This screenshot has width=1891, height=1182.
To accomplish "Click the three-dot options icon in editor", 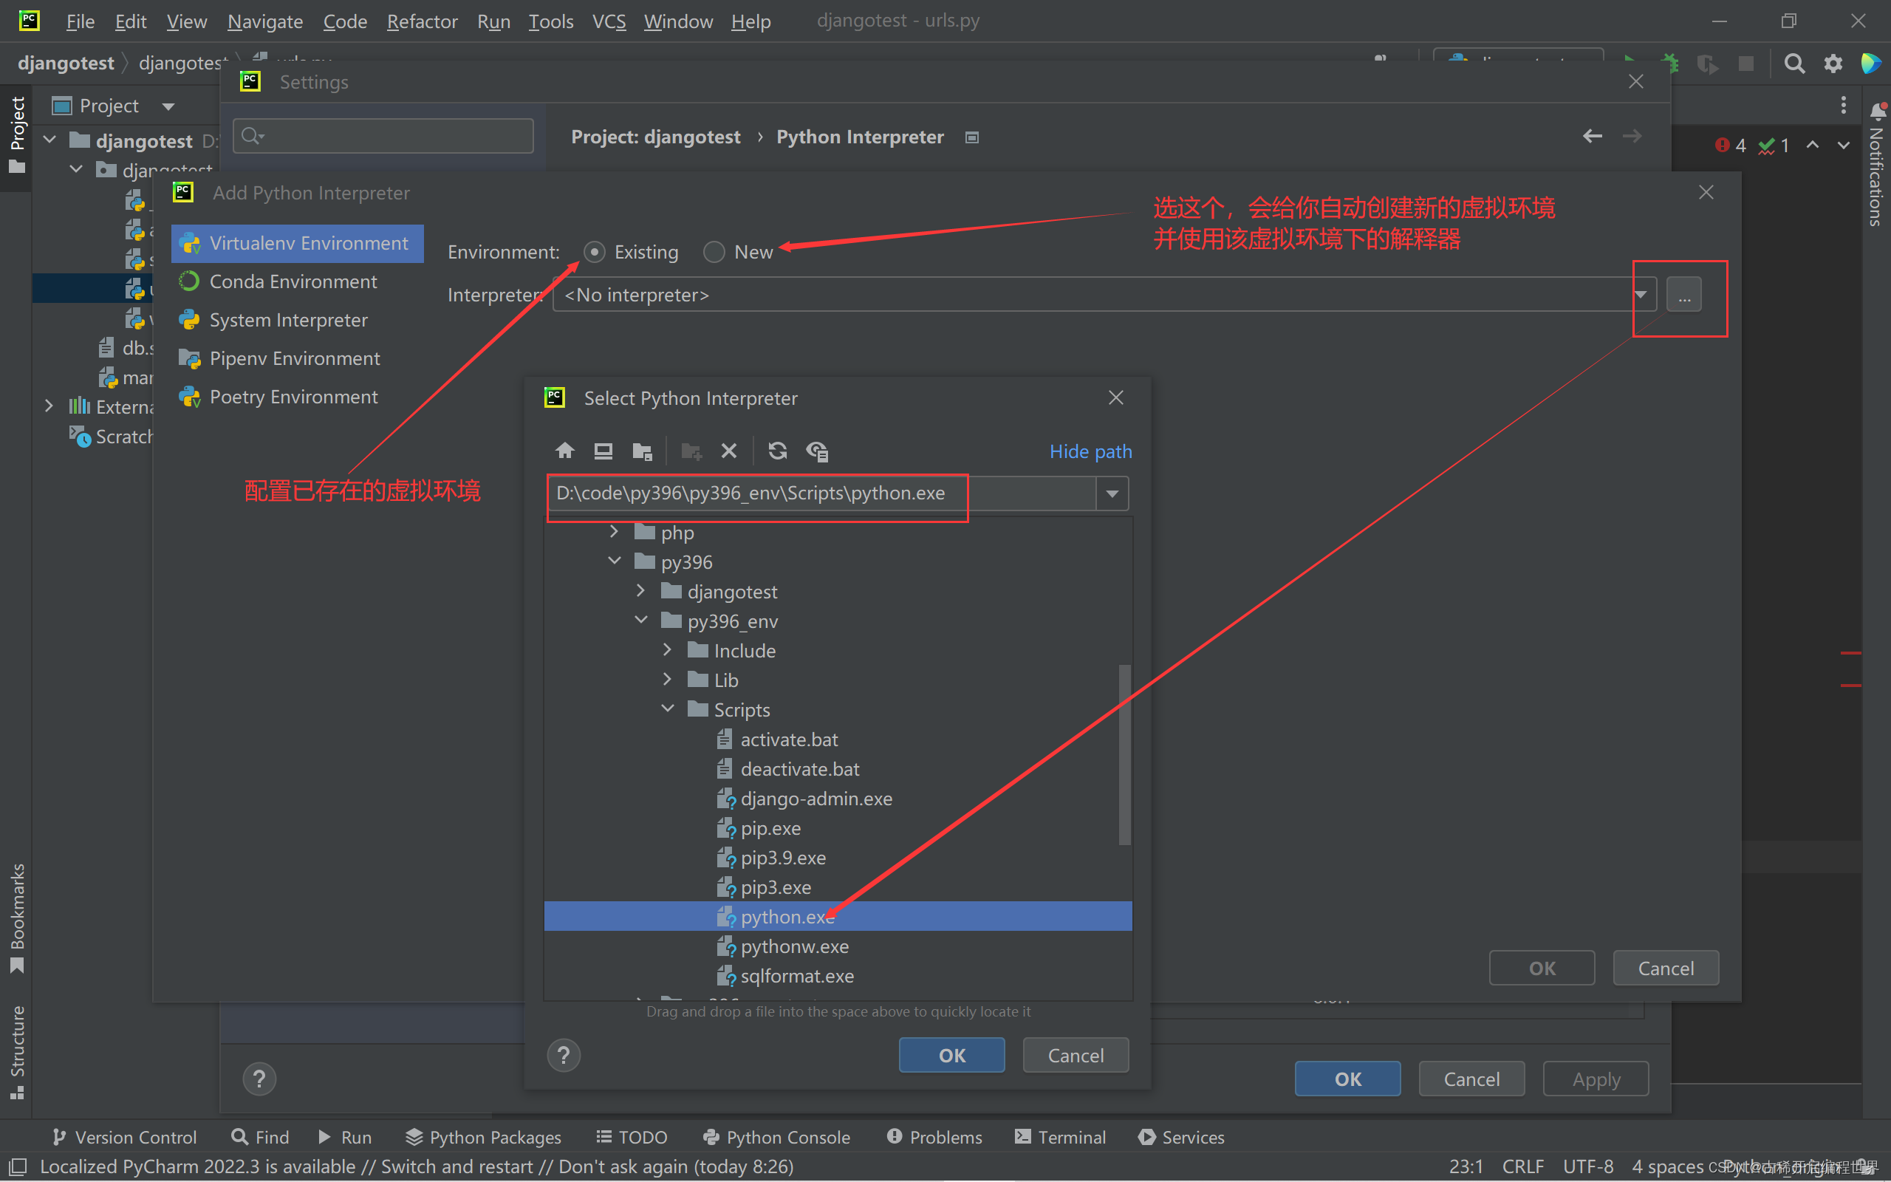I will 1844,105.
